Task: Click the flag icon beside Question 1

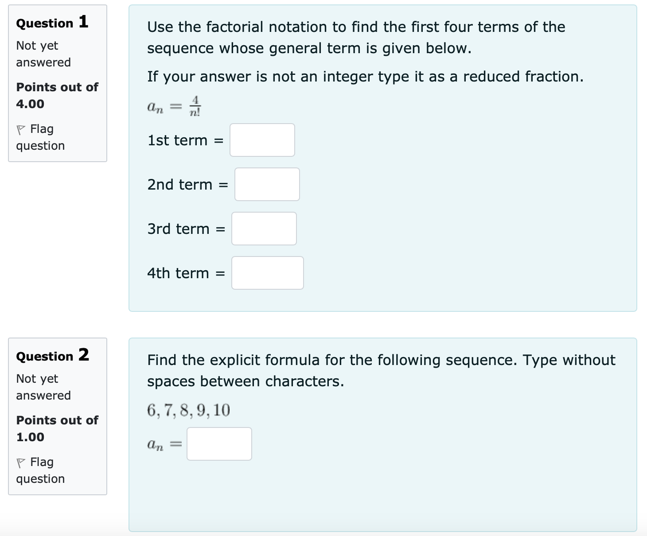Action: click(21, 129)
